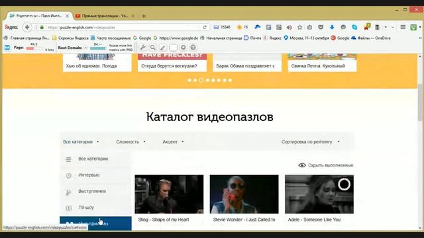Open the Москва, 11–13 октября bookmark

click(306, 38)
